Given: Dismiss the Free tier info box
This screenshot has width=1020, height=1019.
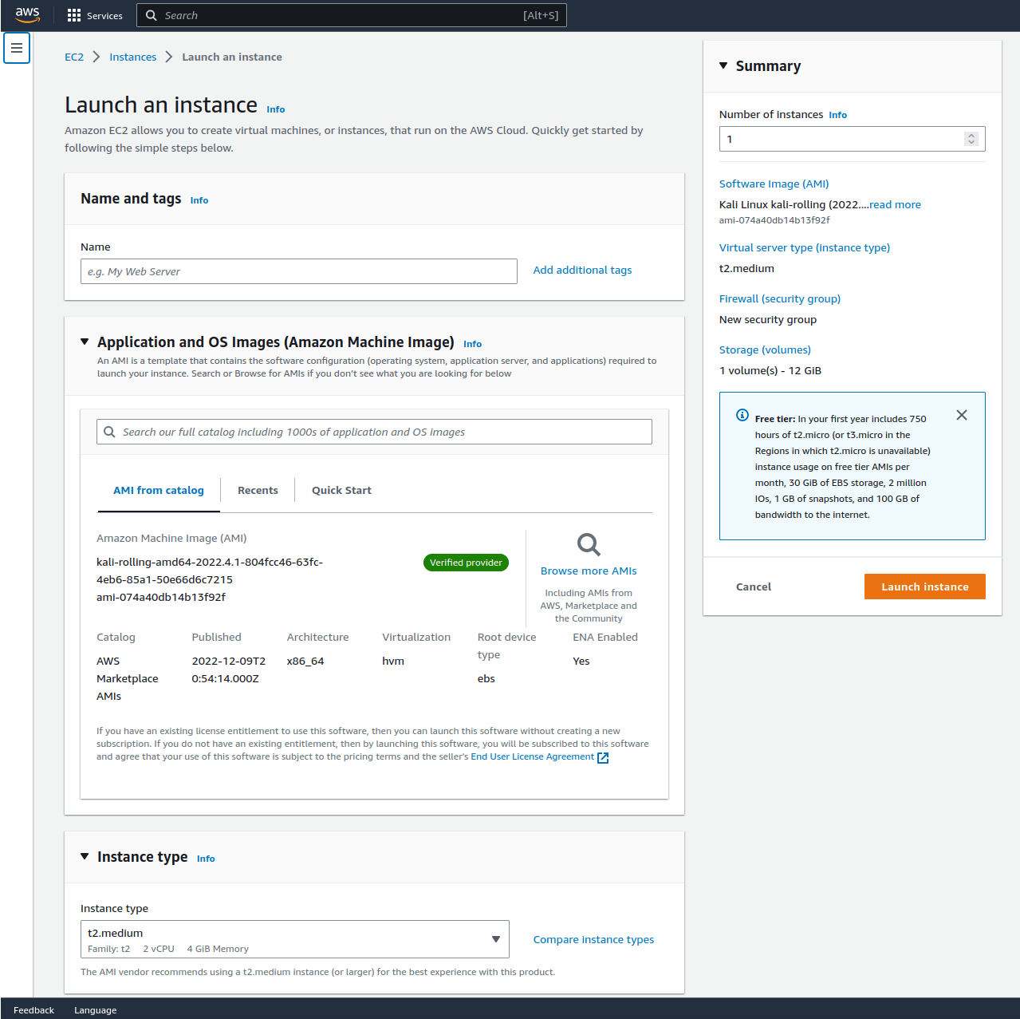Looking at the screenshot, I should [961, 415].
